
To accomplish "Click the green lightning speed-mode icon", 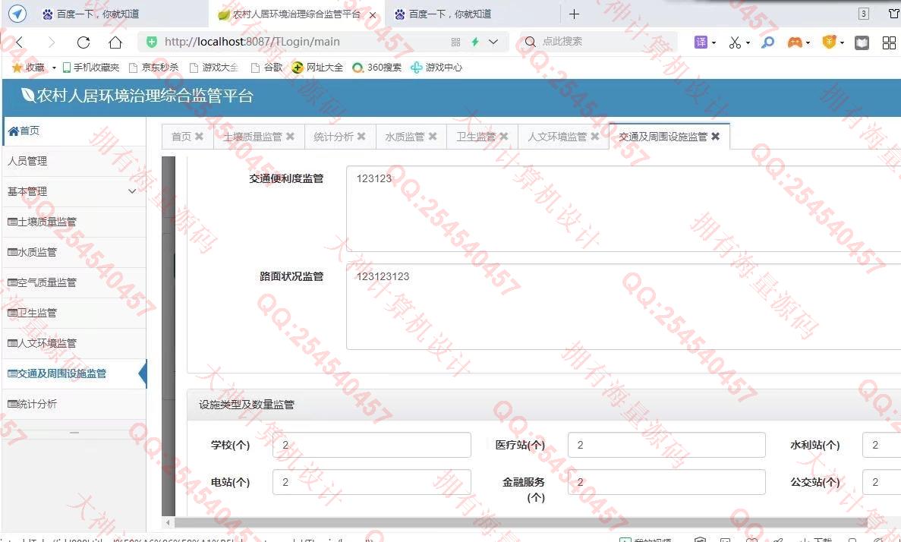I will [x=475, y=42].
